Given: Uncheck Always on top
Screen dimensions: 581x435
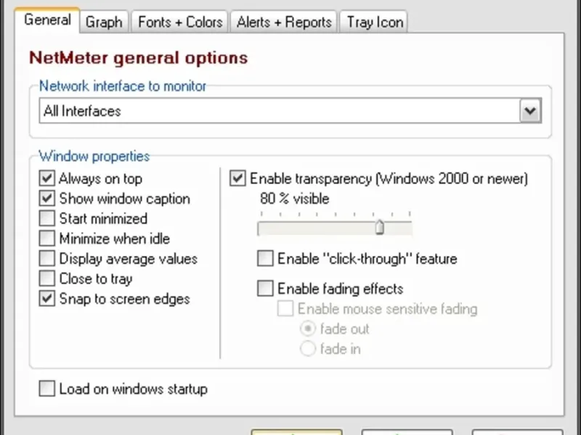Looking at the screenshot, I should [47, 178].
